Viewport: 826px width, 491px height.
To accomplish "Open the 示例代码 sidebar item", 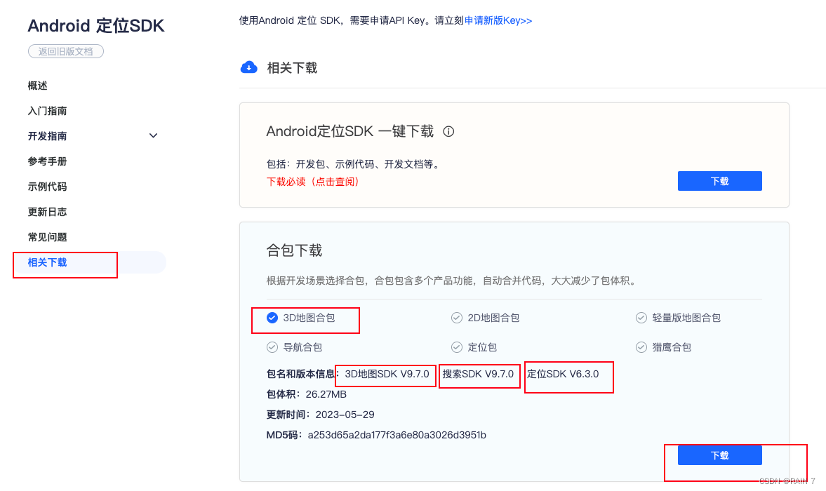I will [x=48, y=187].
